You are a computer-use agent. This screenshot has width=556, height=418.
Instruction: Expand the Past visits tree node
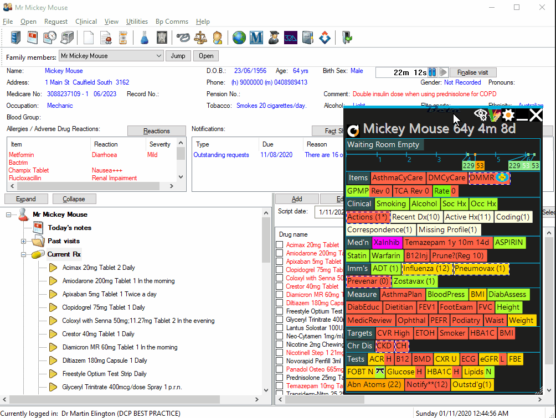click(24, 241)
